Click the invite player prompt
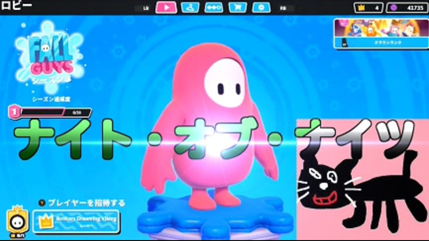 [x=82, y=203]
